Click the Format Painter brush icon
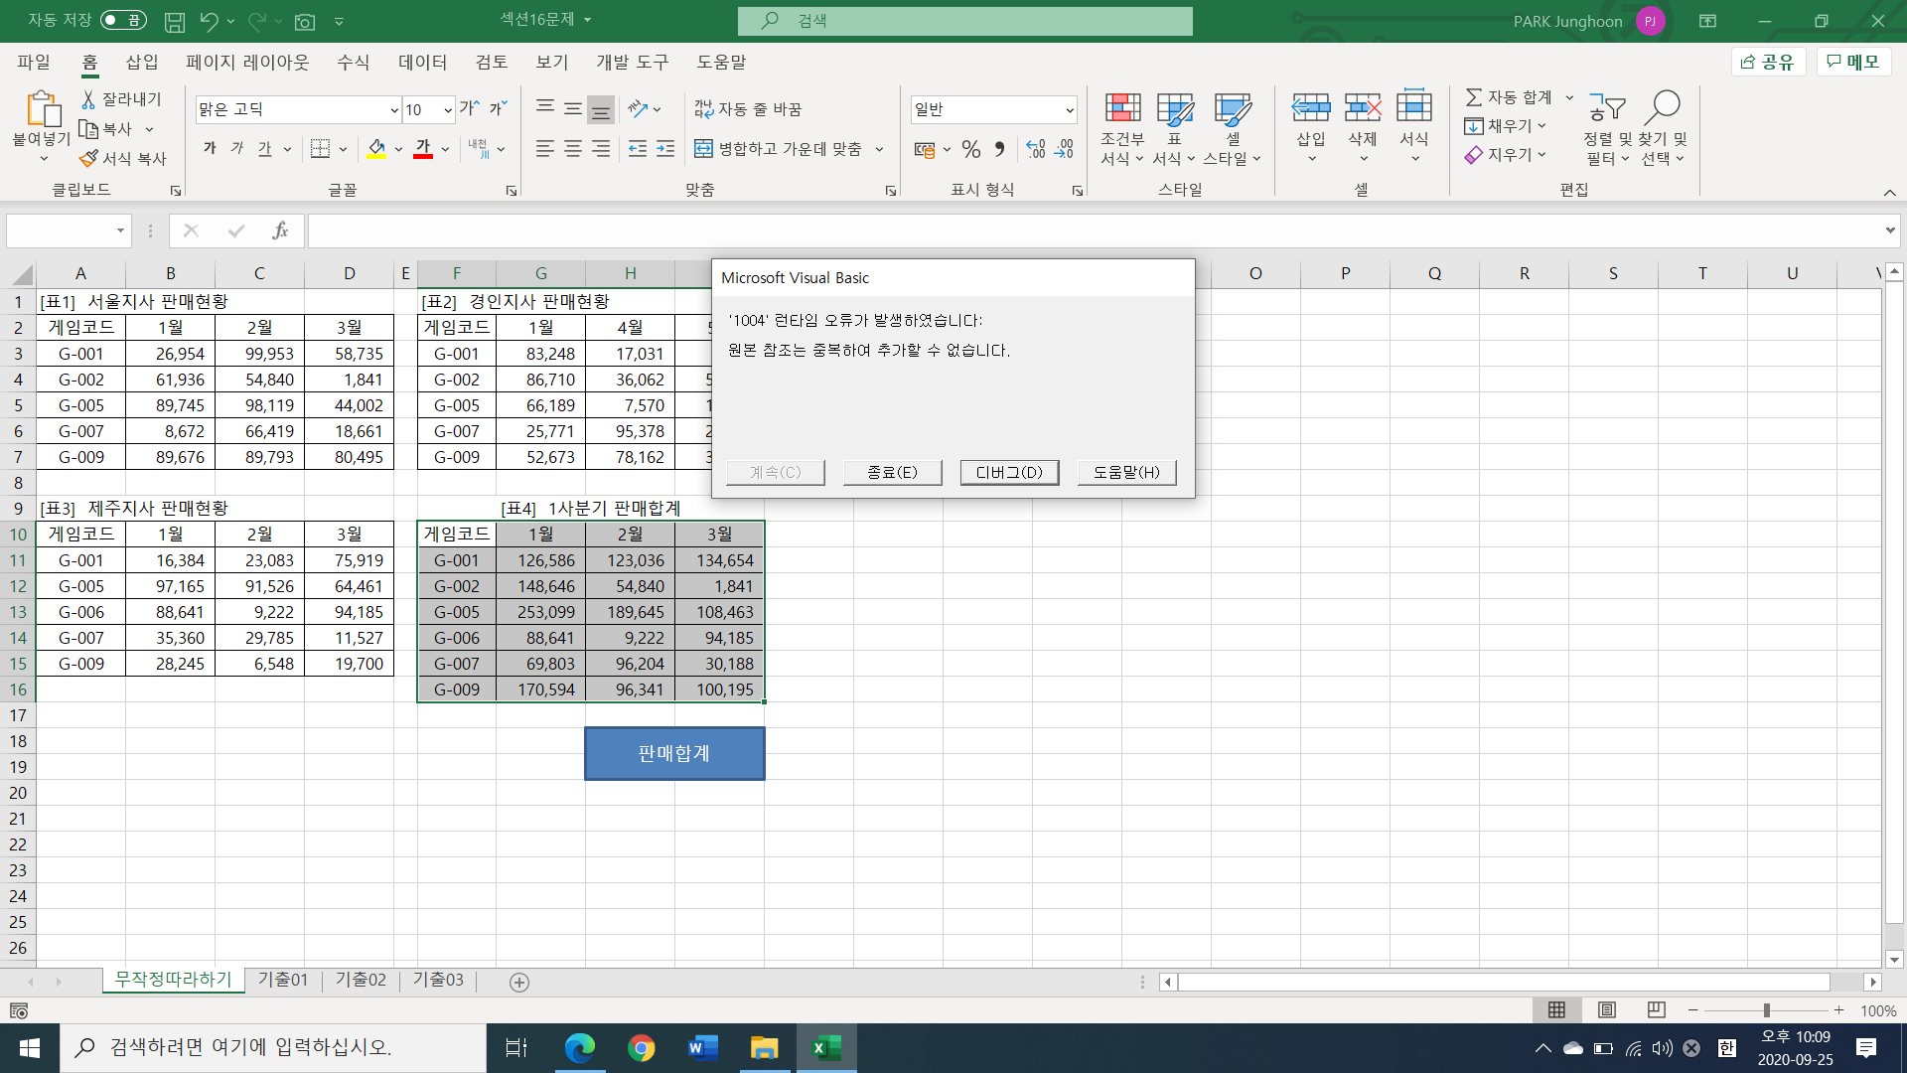This screenshot has height=1073, width=1907. coord(88,158)
